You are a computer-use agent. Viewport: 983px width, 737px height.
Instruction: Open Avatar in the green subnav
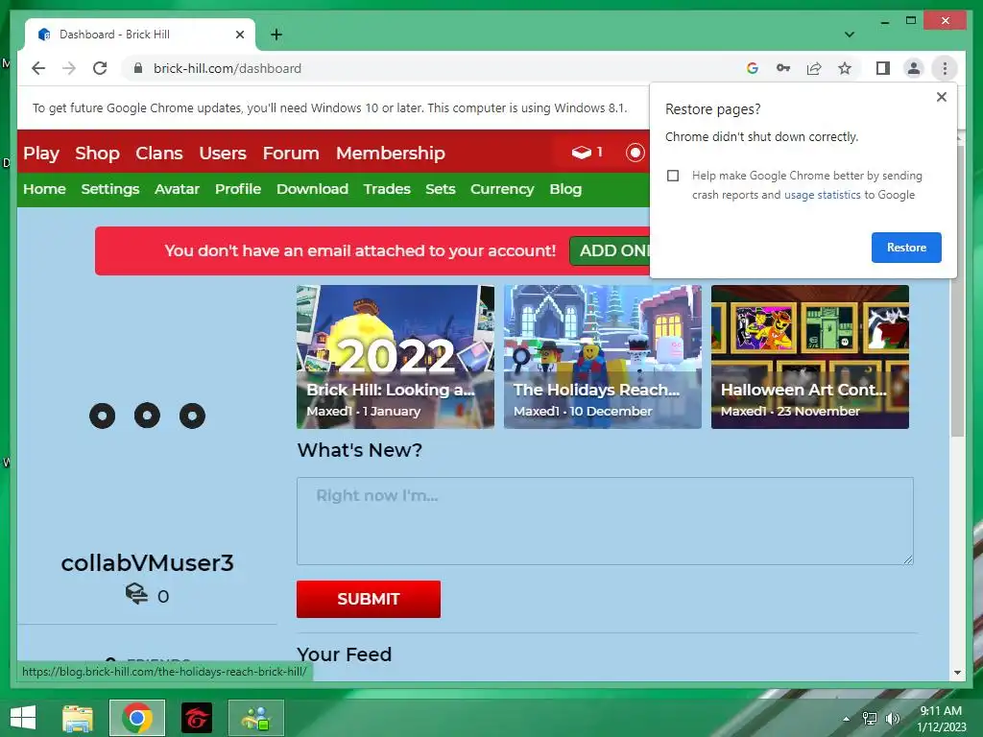click(177, 189)
